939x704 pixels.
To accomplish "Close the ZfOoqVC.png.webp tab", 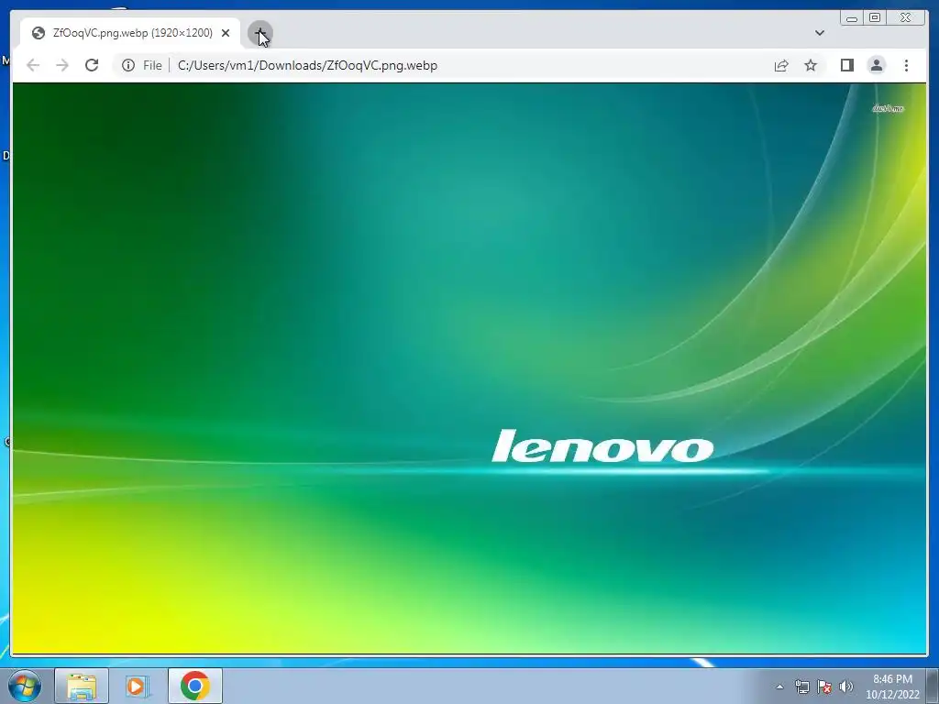I will [x=226, y=33].
